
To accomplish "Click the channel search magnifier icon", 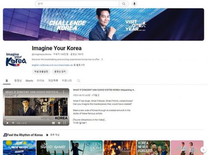I will [x=78, y=81].
